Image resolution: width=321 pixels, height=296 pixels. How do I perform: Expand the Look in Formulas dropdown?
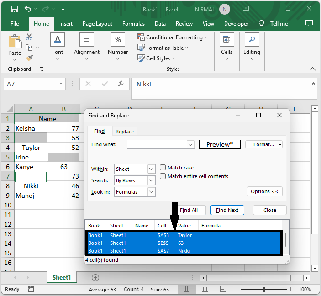point(152,192)
